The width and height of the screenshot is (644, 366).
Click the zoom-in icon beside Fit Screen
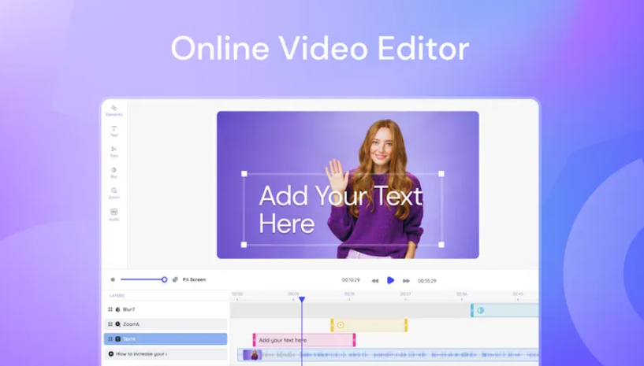(x=175, y=279)
